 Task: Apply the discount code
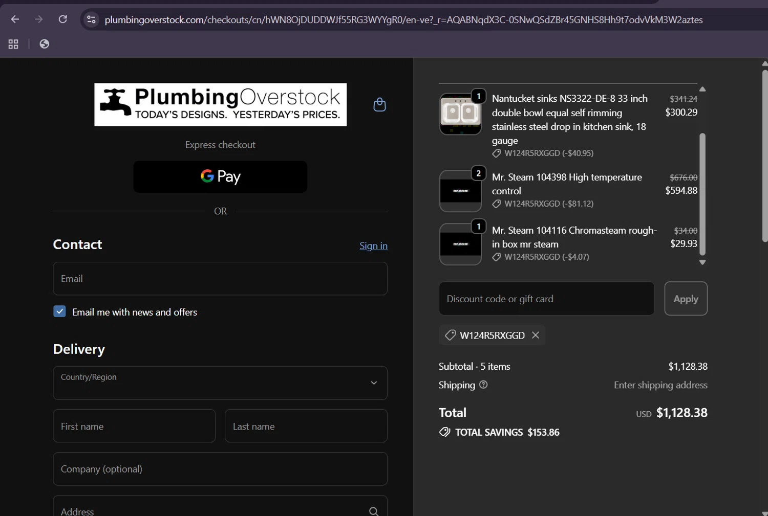686,299
